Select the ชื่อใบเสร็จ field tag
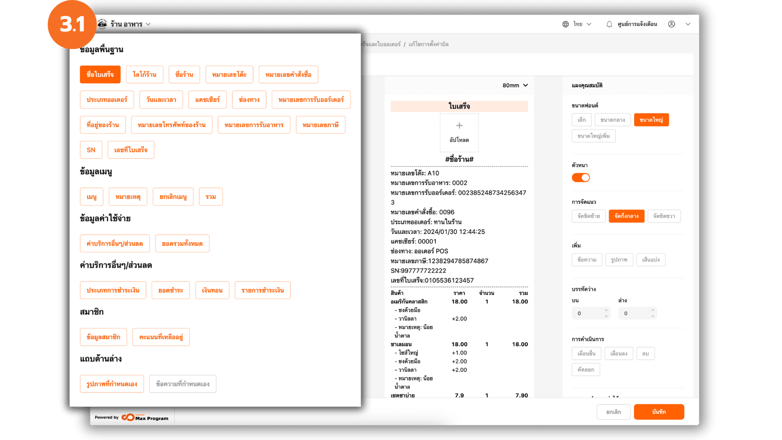 100,75
